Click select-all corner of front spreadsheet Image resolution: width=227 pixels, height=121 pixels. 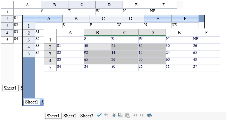tap(50, 33)
